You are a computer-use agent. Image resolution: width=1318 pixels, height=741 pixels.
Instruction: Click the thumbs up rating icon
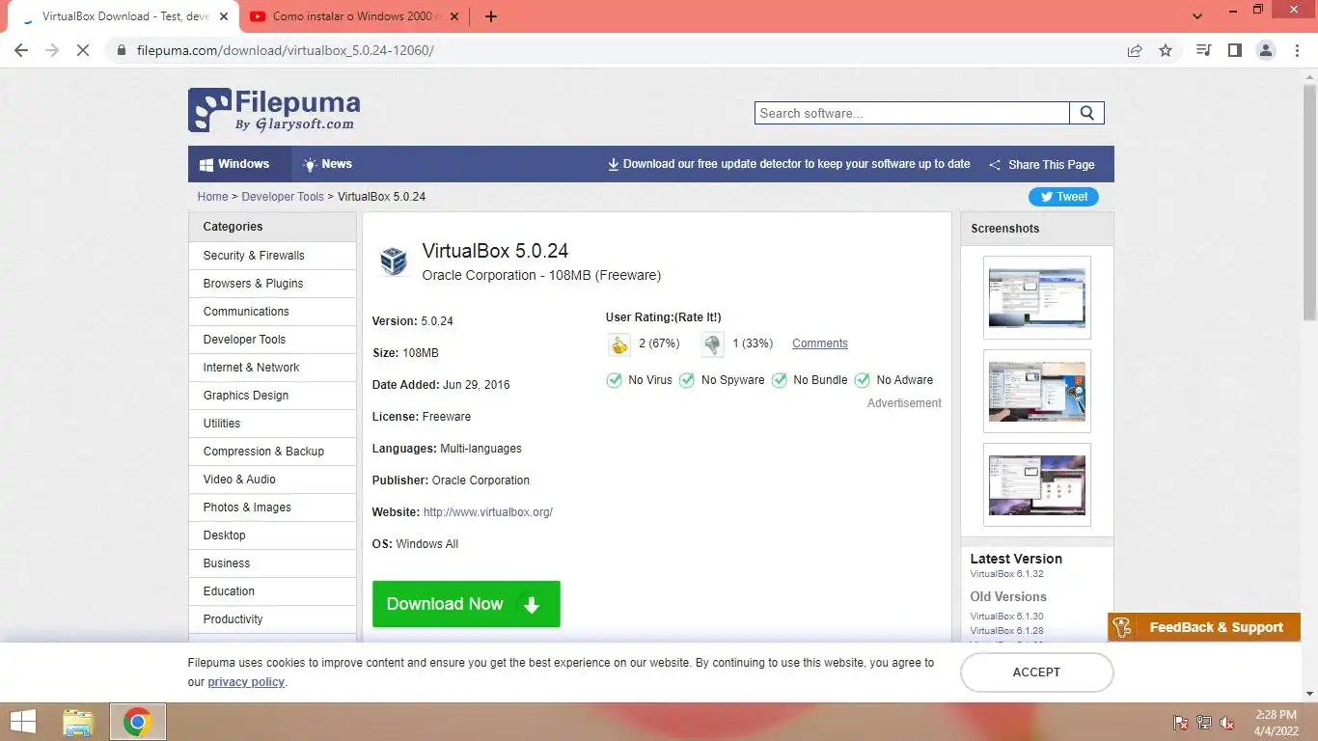[x=618, y=343]
